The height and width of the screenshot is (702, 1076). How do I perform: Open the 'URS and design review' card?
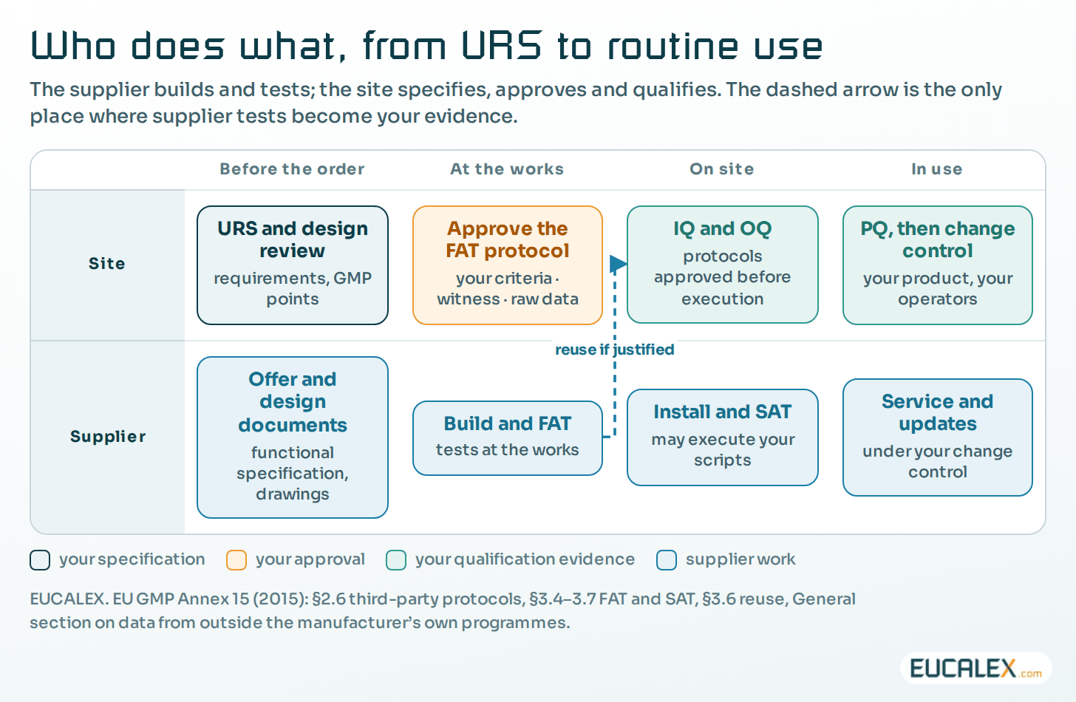coord(293,265)
